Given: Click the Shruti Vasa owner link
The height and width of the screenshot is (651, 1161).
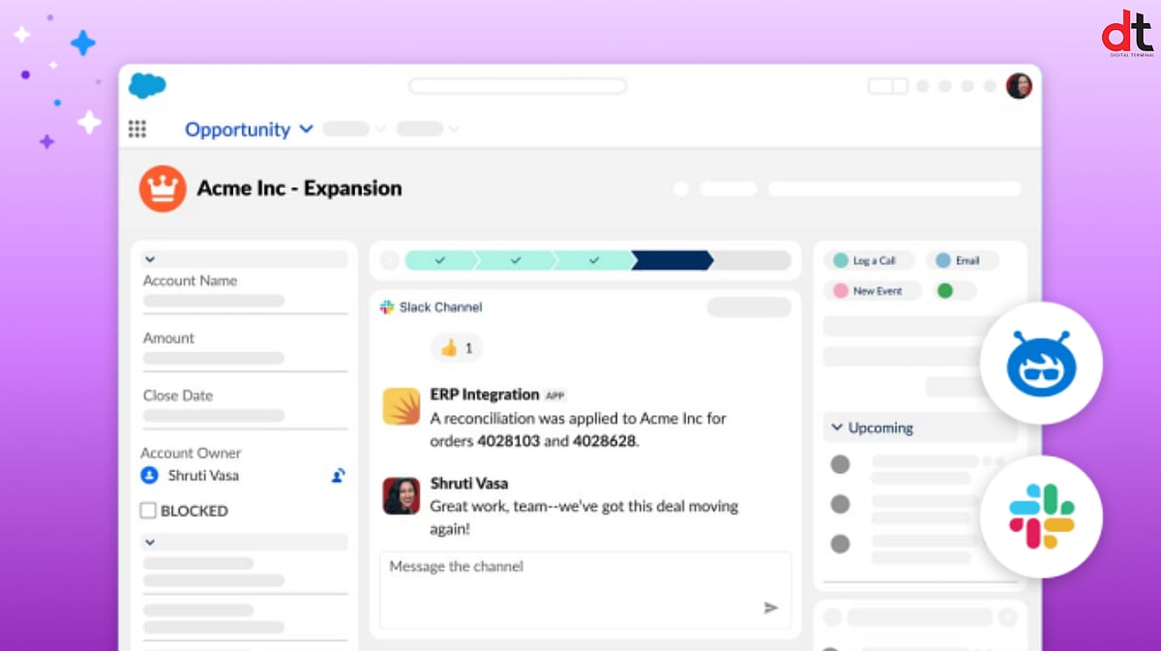Looking at the screenshot, I should click(x=203, y=475).
